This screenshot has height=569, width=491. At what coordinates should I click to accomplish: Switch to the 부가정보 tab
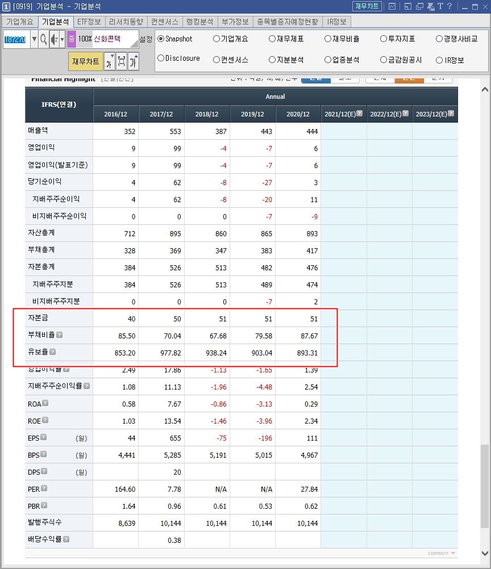[x=235, y=22]
